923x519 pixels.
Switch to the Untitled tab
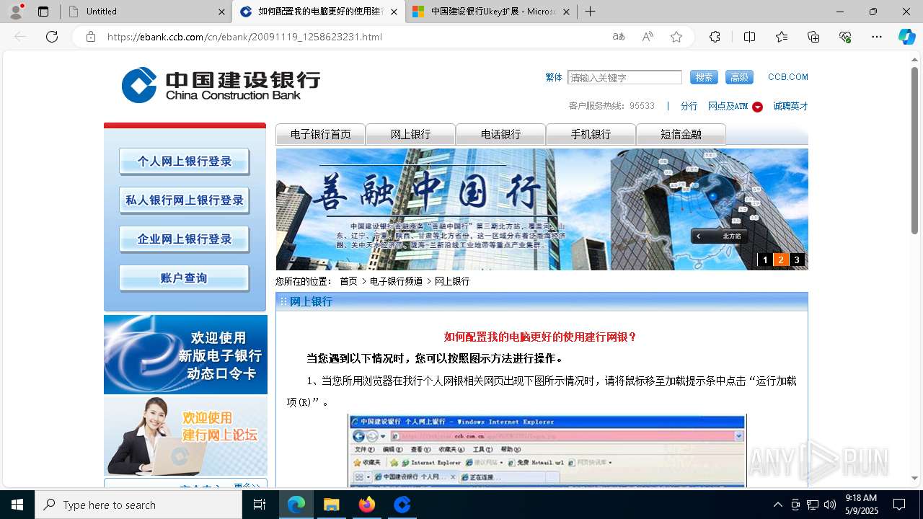pos(143,12)
